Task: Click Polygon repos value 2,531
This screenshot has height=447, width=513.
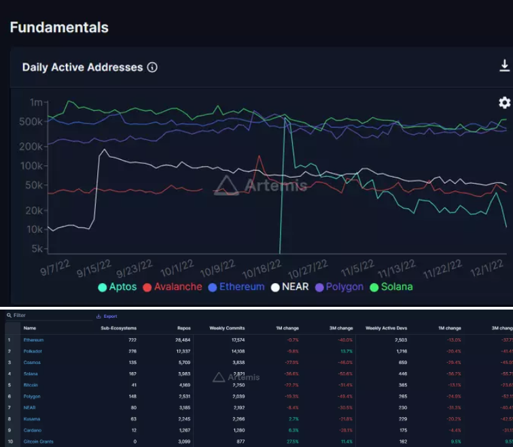Action: [185, 397]
